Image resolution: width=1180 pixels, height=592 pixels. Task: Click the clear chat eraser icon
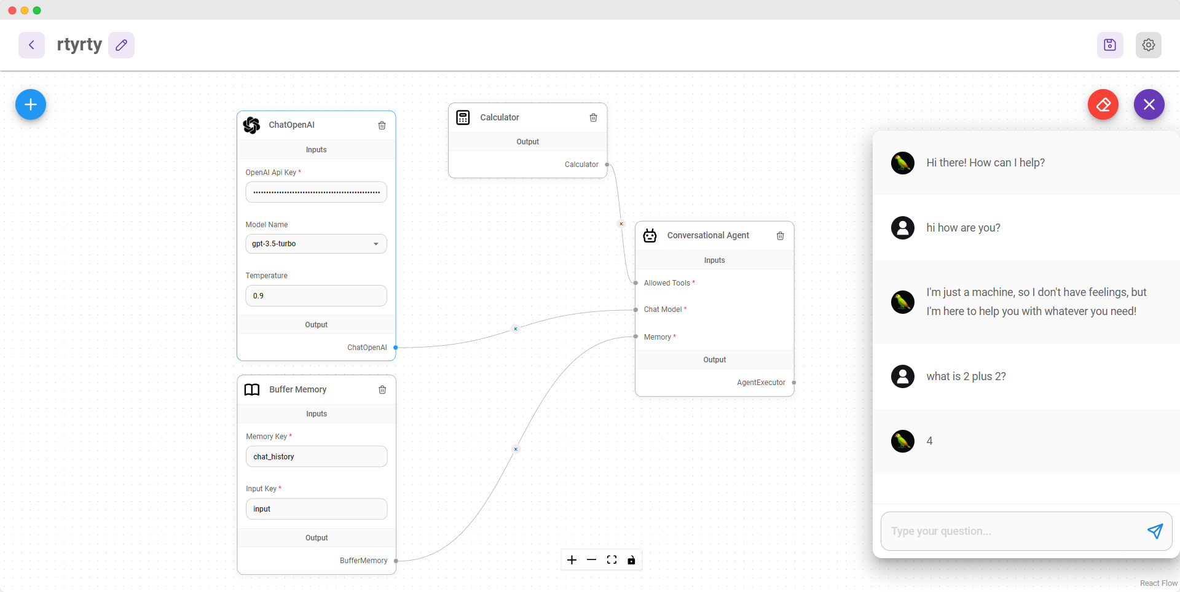(1103, 104)
